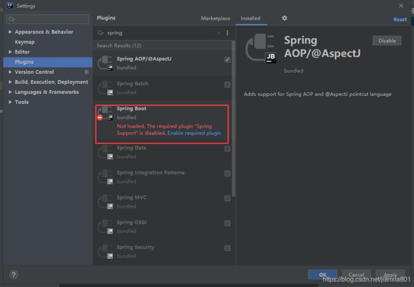Click the Cancel button
Image resolution: width=414 pixels, height=287 pixels.
point(356,275)
